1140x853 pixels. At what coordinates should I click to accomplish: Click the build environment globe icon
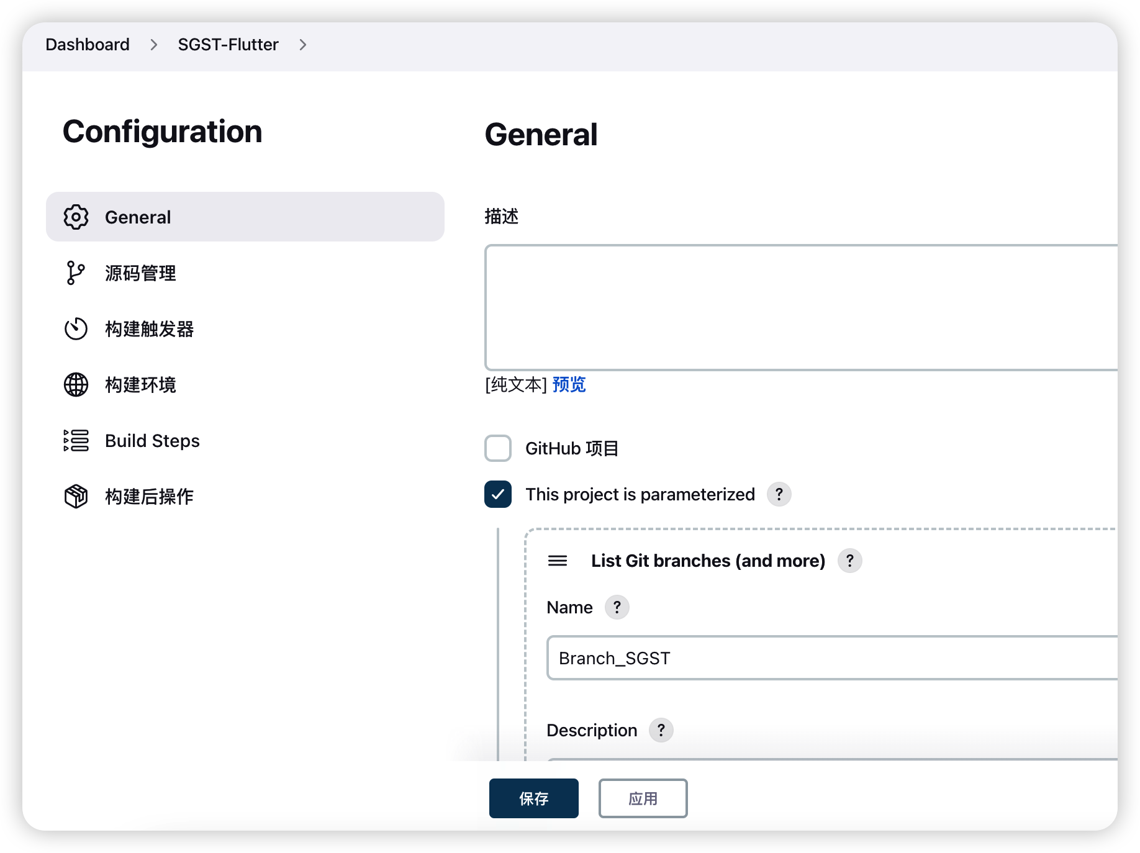pyautogui.click(x=76, y=385)
